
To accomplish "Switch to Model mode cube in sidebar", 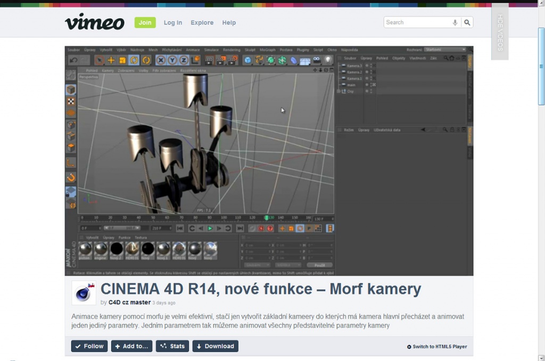I will click(71, 89).
